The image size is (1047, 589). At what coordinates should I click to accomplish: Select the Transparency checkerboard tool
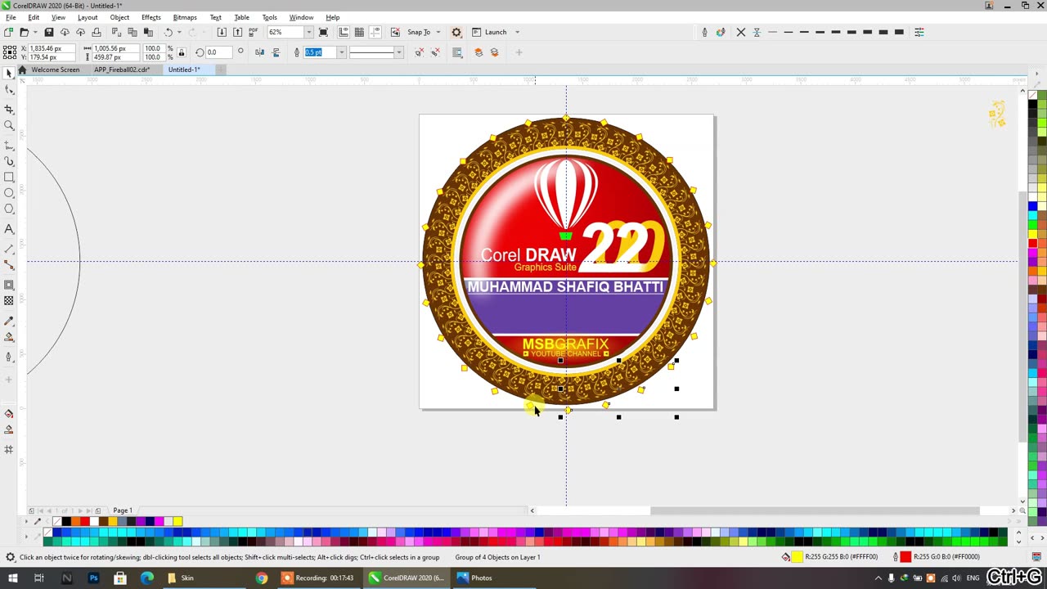[9, 301]
